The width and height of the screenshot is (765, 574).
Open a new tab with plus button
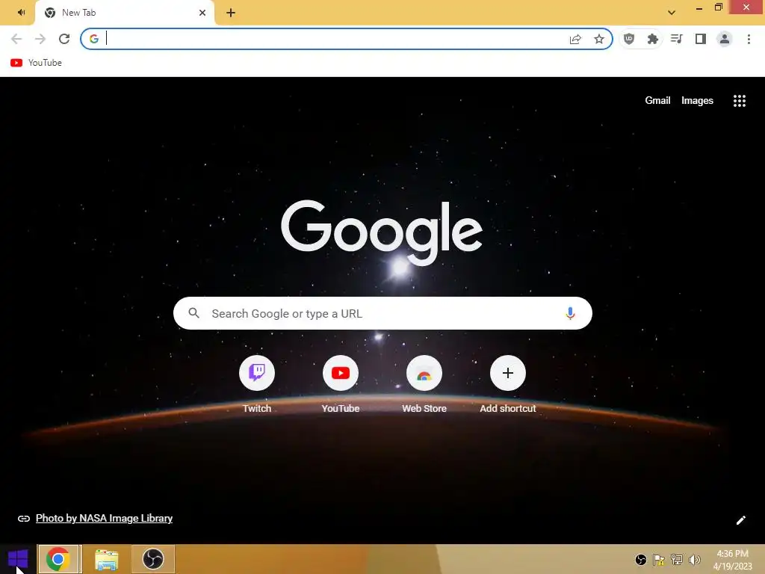[x=231, y=13]
